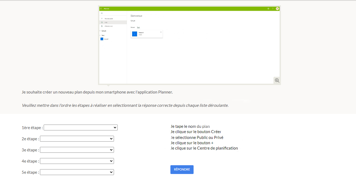Select the Hub item in the sidebar

pyautogui.click(x=106, y=22)
